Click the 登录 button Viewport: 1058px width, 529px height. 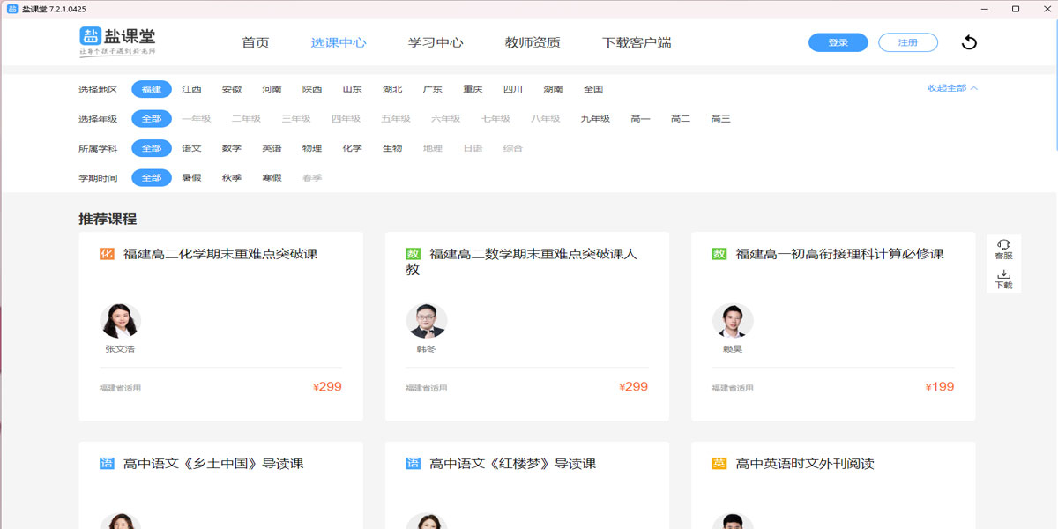[838, 42]
